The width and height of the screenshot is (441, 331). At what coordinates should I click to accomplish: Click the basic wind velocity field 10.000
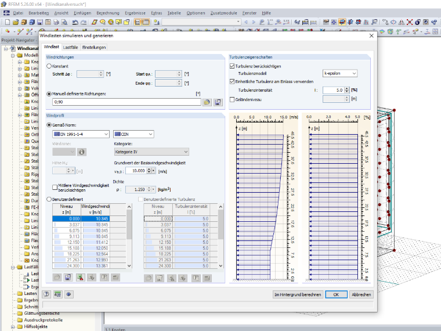[136, 171]
